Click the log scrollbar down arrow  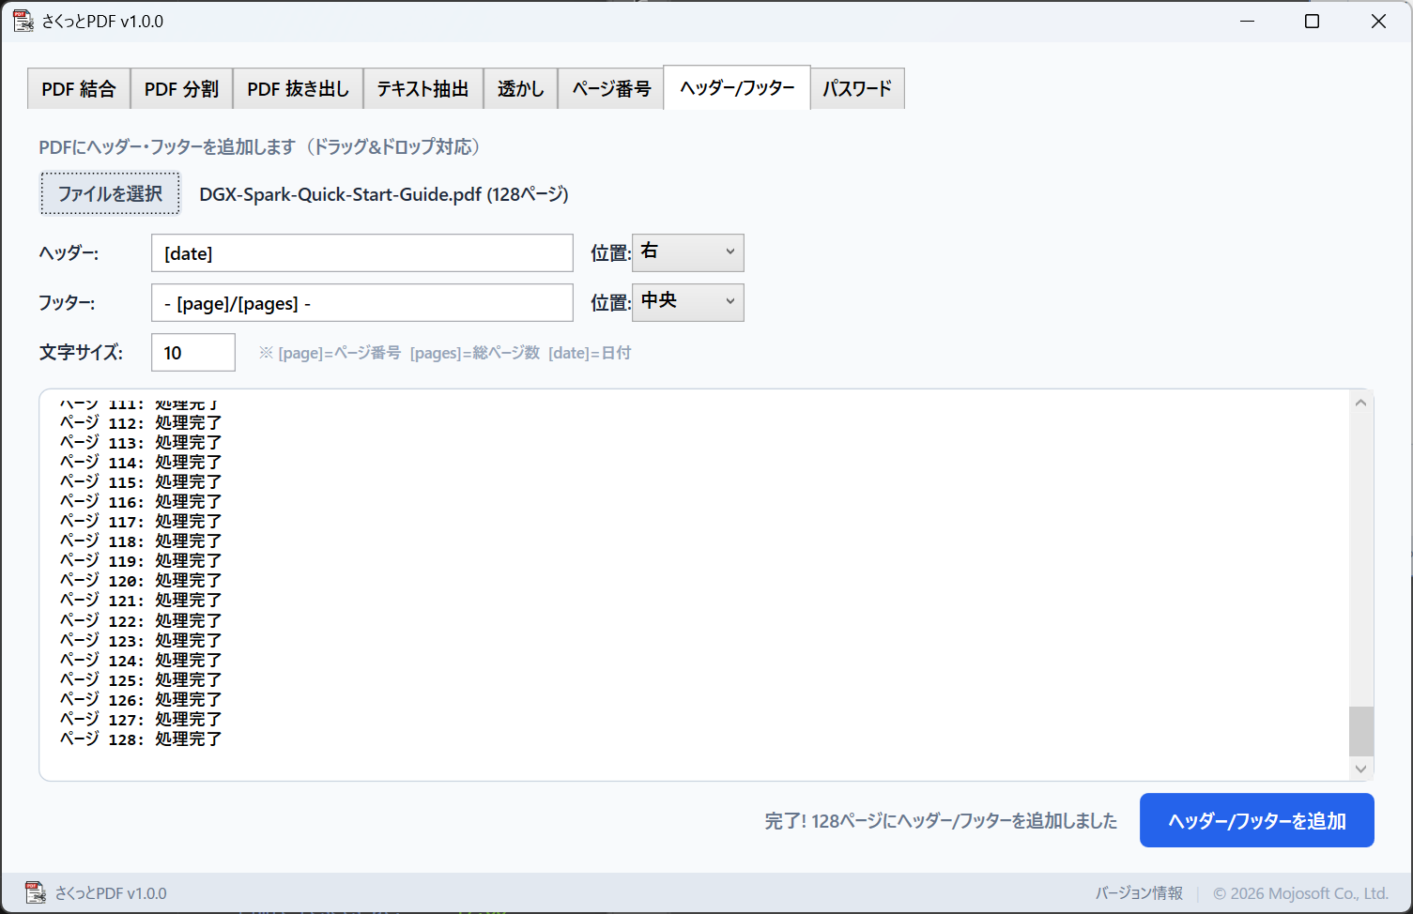1360,769
